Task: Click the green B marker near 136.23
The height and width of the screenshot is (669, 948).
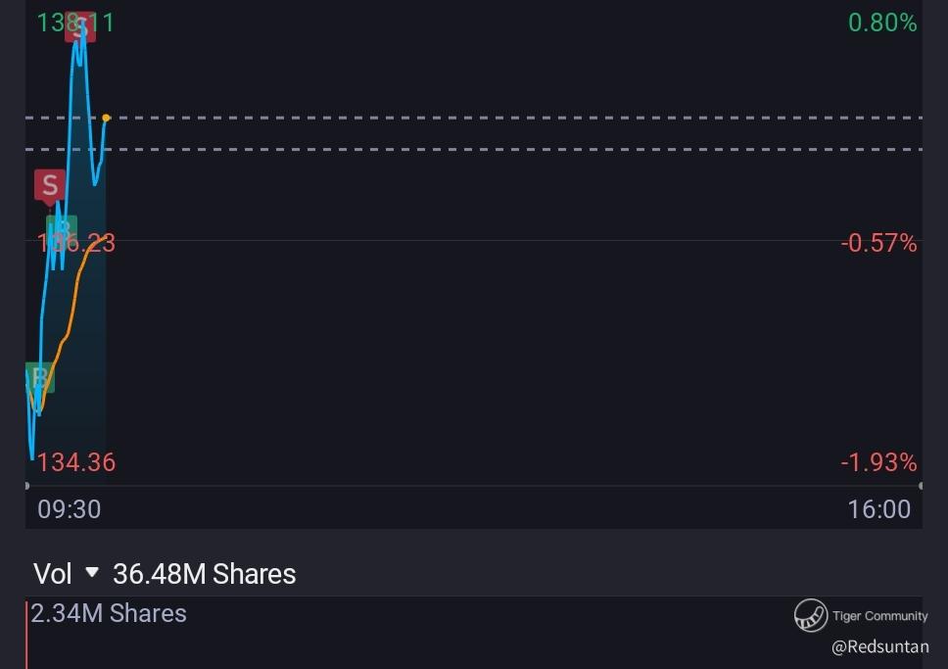Action: click(62, 229)
